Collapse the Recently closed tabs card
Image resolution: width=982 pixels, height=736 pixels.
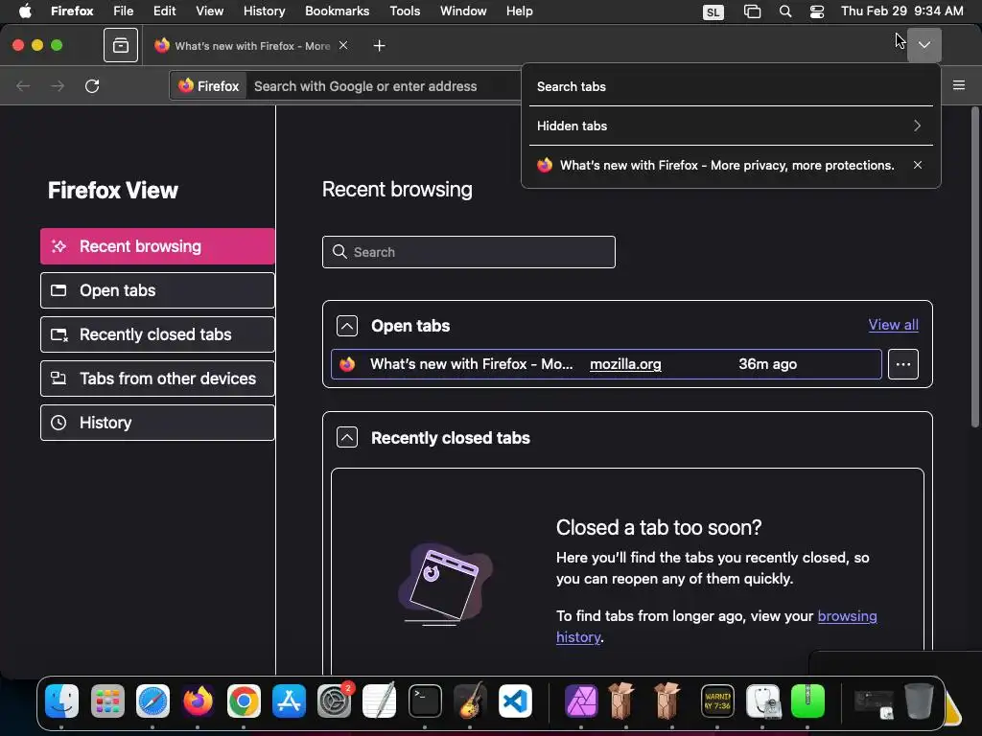click(347, 437)
